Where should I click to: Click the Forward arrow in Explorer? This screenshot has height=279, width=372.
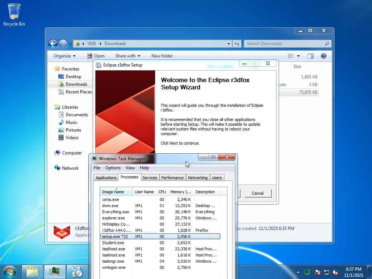click(x=63, y=44)
